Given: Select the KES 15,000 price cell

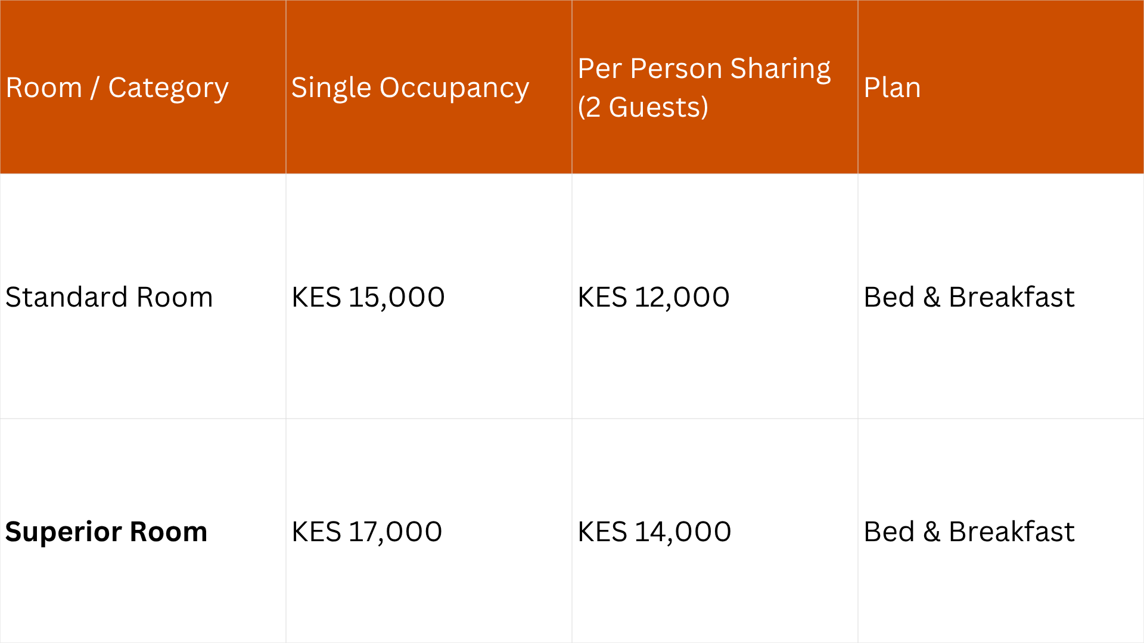Looking at the screenshot, I should (x=368, y=297).
